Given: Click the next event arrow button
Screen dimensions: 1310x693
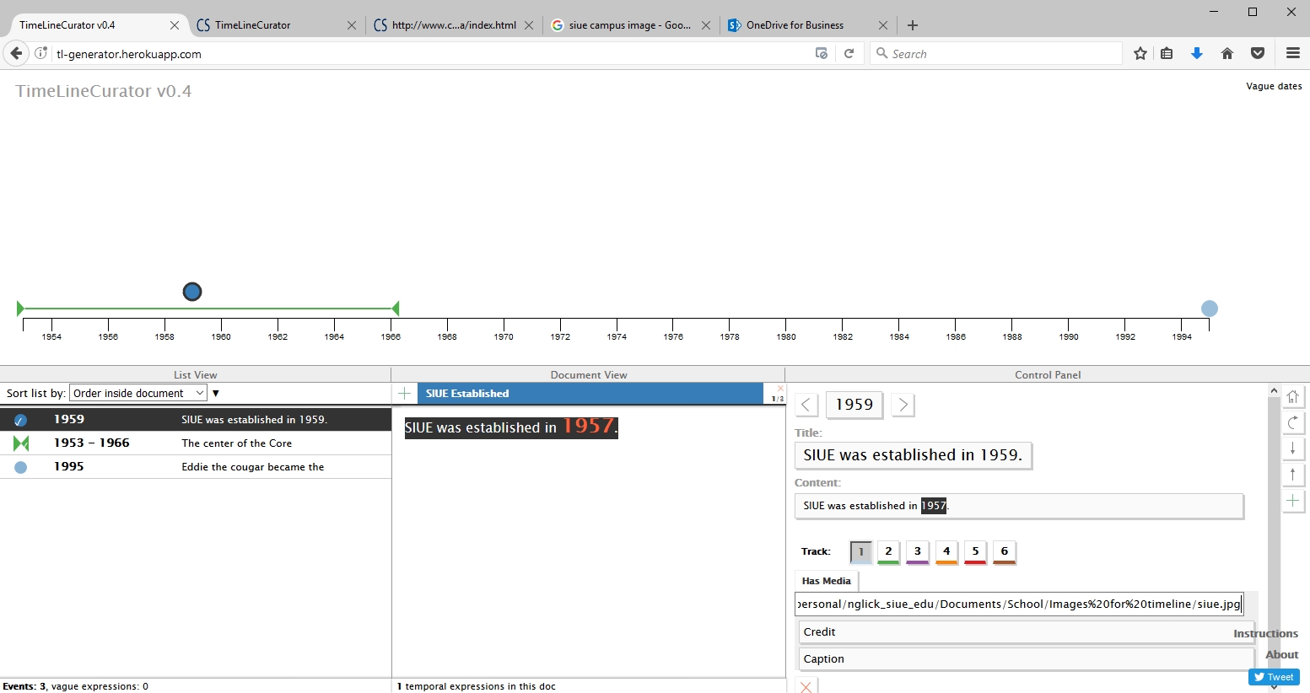Looking at the screenshot, I should click(903, 406).
